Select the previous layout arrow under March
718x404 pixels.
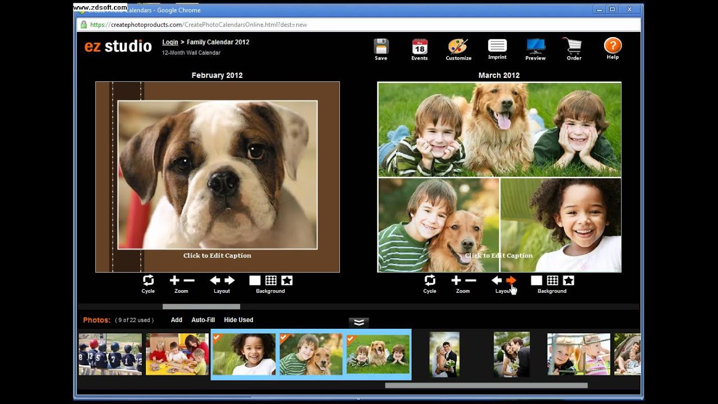point(496,280)
